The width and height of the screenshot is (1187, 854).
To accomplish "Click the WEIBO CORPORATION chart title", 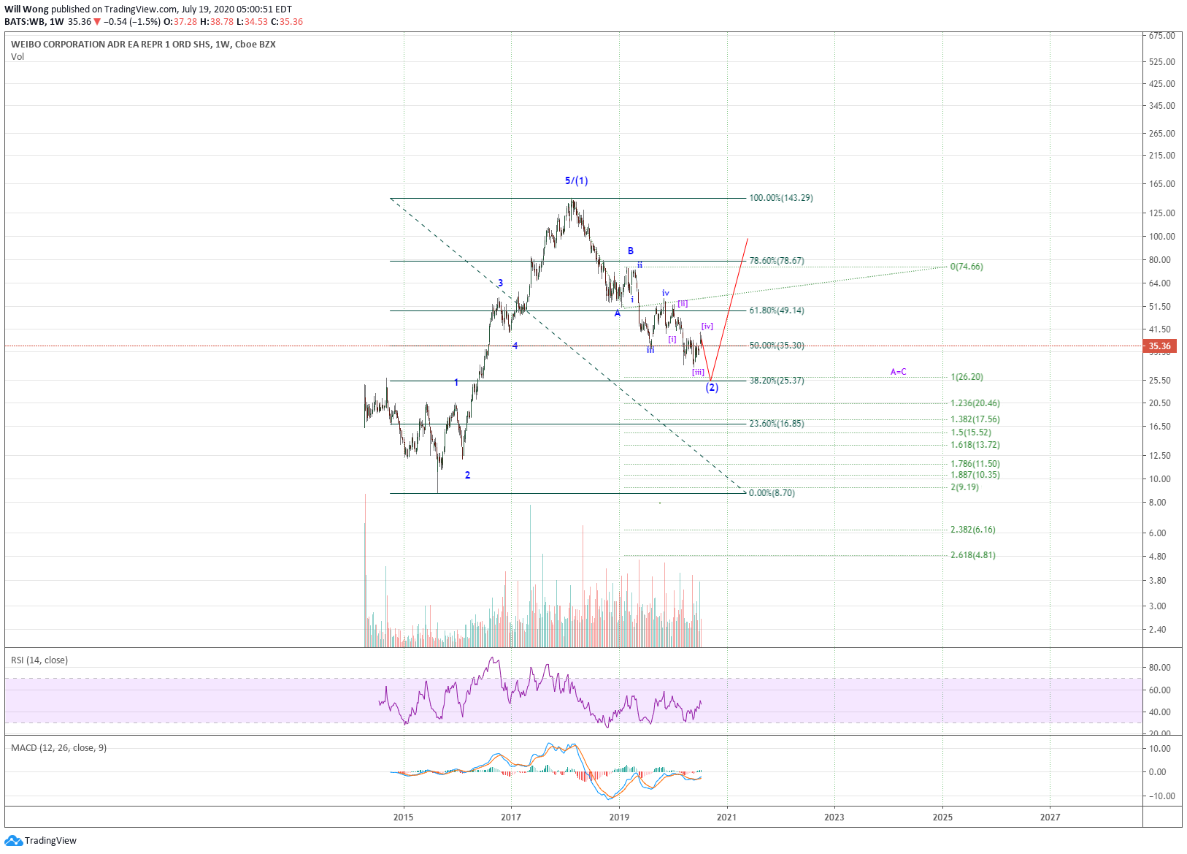I will 143,45.
